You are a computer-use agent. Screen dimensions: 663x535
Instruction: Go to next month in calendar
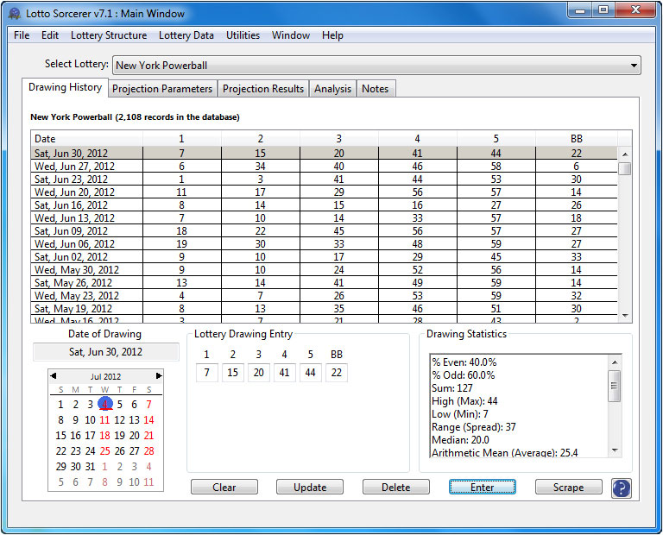(159, 375)
